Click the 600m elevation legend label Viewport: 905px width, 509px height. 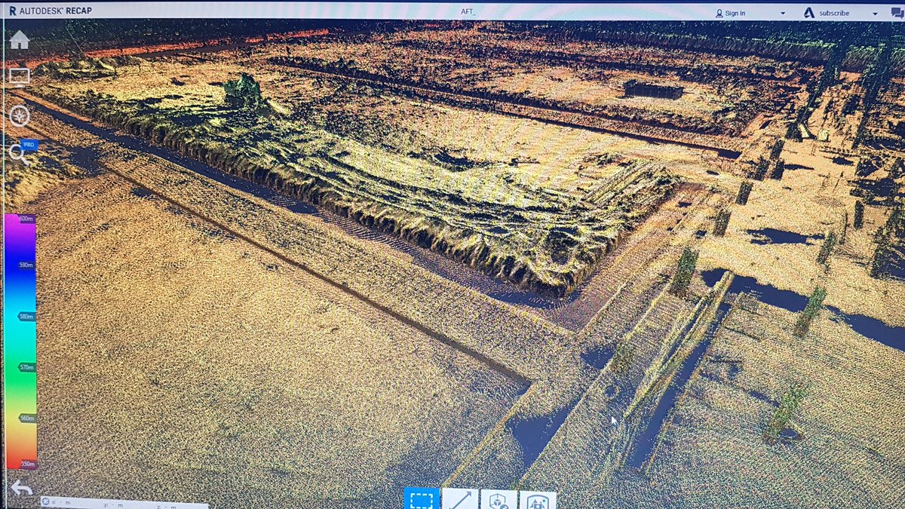pos(27,219)
